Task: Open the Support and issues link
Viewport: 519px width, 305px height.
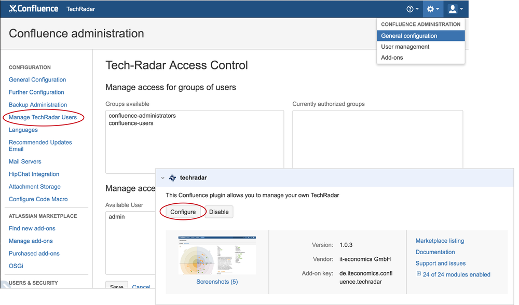Action: (440, 264)
